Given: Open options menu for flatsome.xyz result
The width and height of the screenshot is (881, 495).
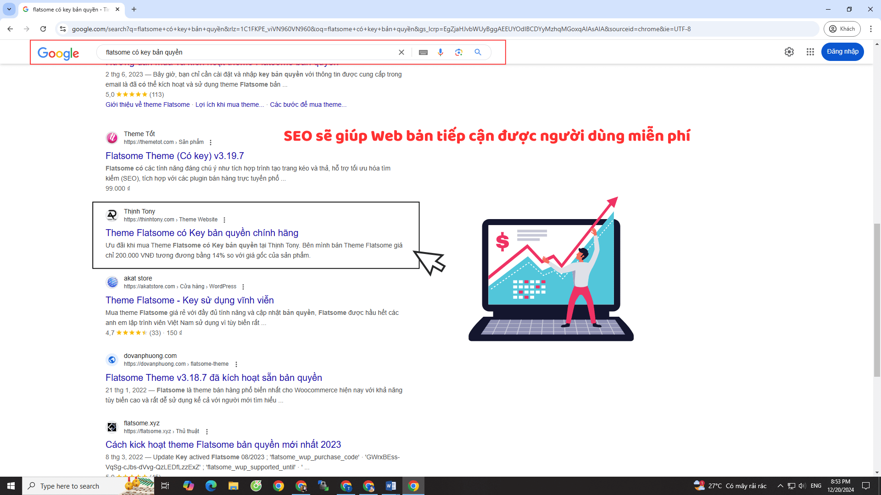Looking at the screenshot, I should [207, 431].
